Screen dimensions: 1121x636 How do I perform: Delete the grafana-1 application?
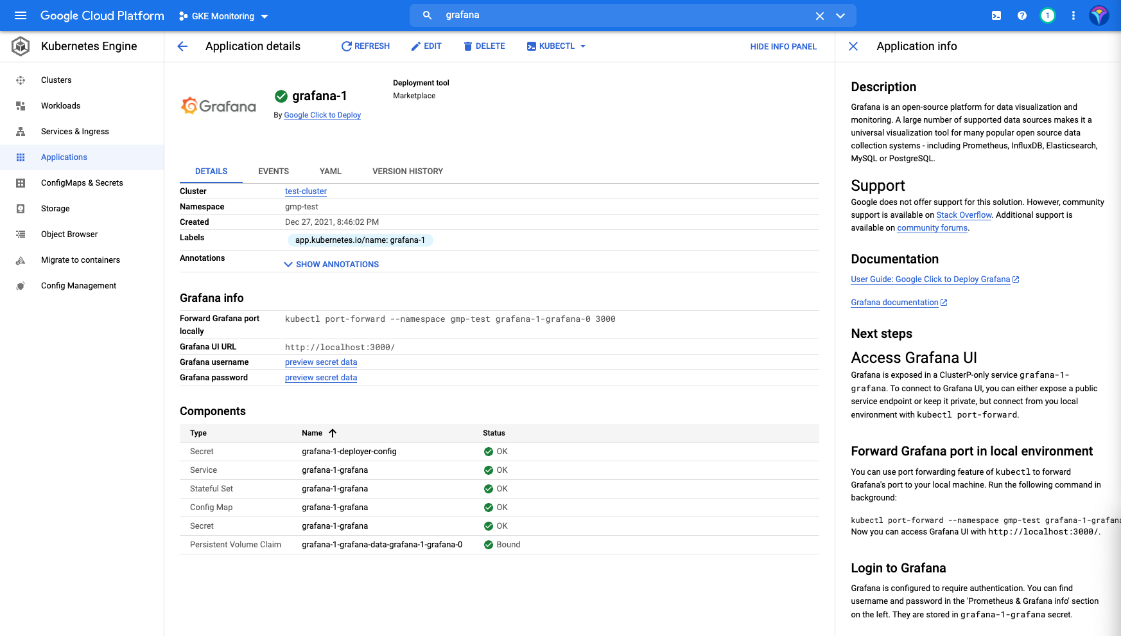click(x=484, y=46)
